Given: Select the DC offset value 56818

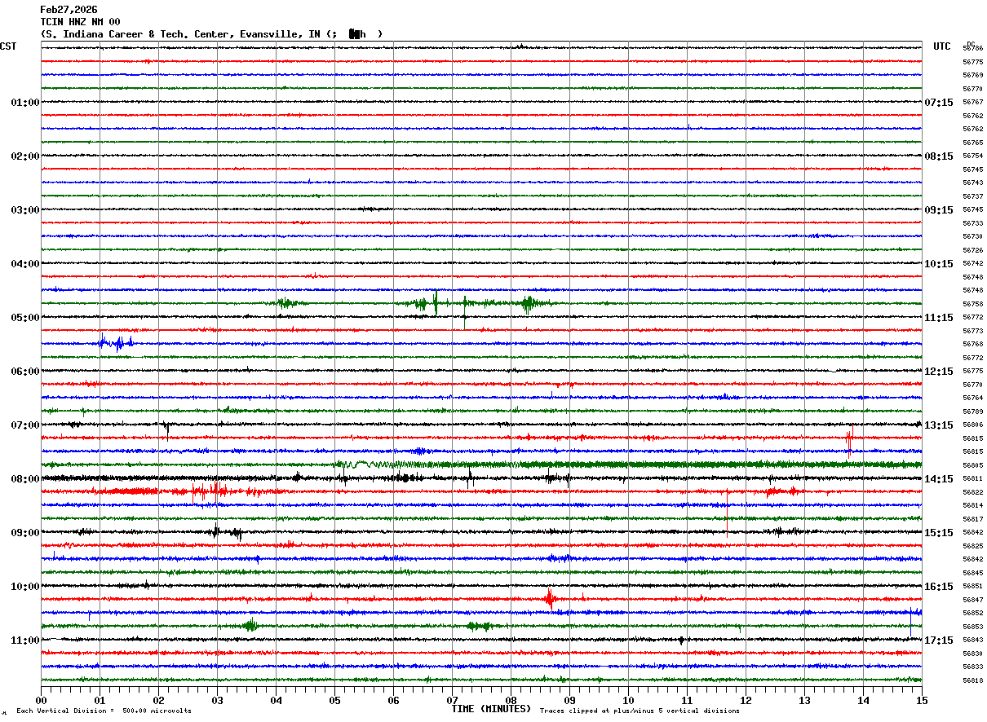Looking at the screenshot, I should (972, 680).
